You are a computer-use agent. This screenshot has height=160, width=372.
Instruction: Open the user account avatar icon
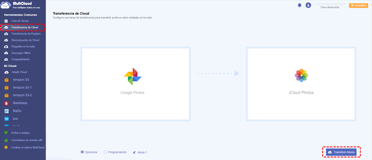coord(308,5)
